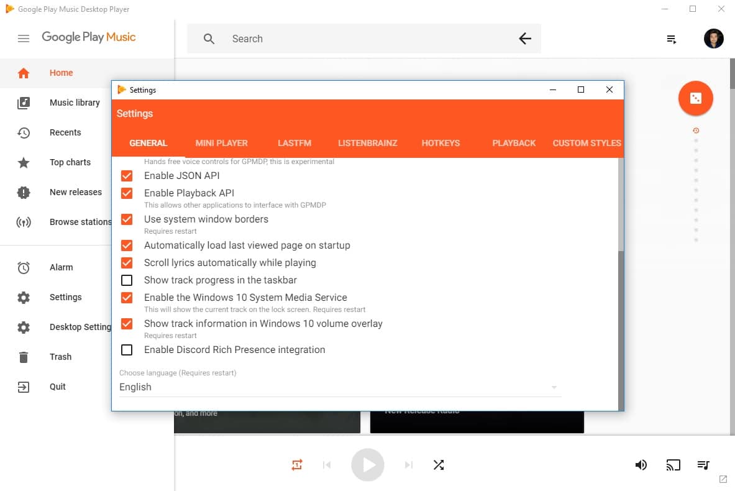The image size is (735, 491).
Task: Click the orange recent-activity marker under dice button
Action: (x=696, y=131)
